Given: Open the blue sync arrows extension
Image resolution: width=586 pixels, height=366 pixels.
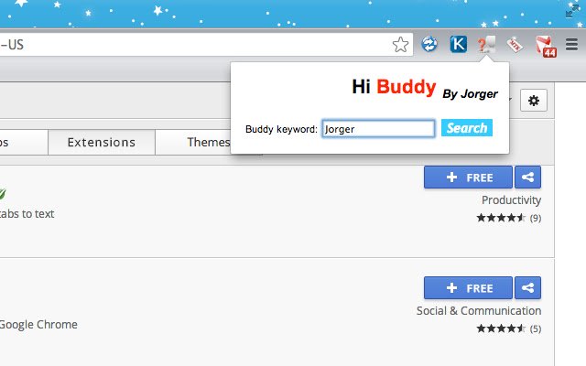Looking at the screenshot, I should pos(429,44).
